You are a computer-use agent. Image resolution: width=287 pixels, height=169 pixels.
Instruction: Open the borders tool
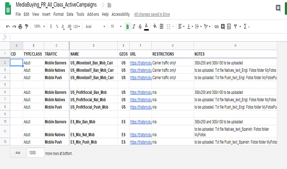tap(162, 27)
